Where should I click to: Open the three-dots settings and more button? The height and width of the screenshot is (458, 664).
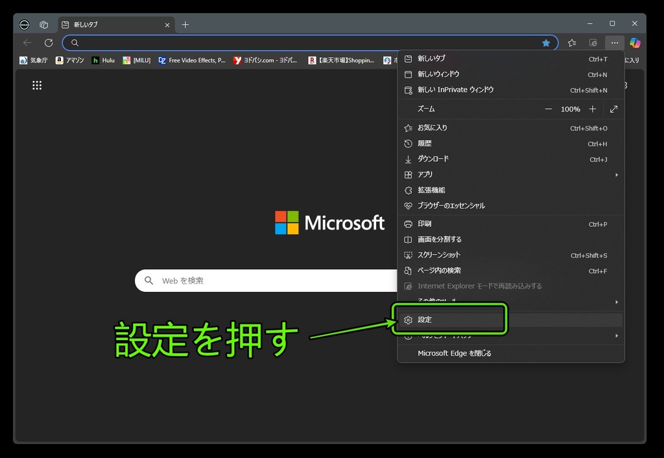pyautogui.click(x=615, y=43)
